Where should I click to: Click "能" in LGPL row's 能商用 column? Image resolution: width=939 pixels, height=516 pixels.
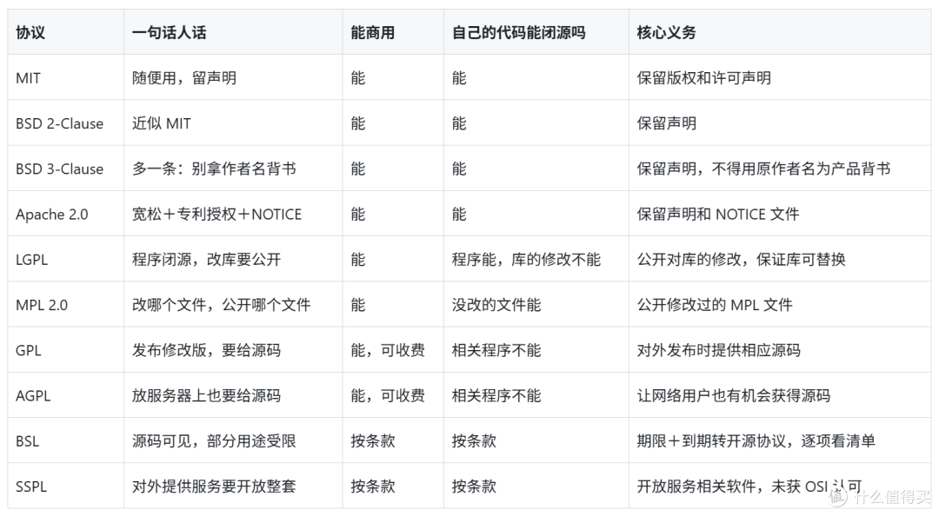tap(357, 260)
